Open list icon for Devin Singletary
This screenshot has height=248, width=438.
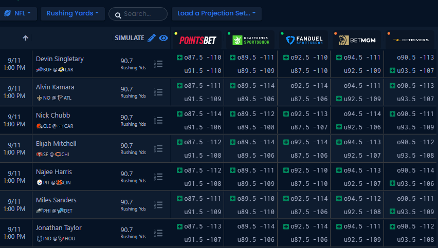click(x=158, y=64)
